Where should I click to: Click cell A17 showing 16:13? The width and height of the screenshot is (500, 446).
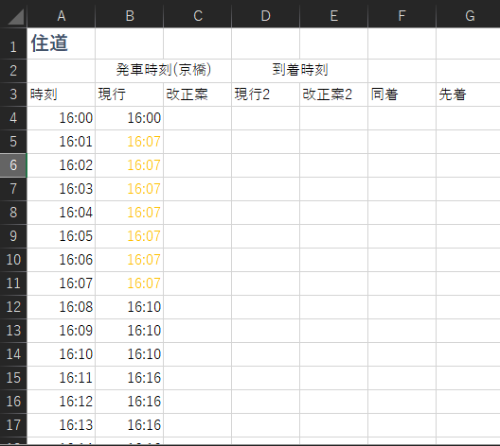tap(62, 425)
